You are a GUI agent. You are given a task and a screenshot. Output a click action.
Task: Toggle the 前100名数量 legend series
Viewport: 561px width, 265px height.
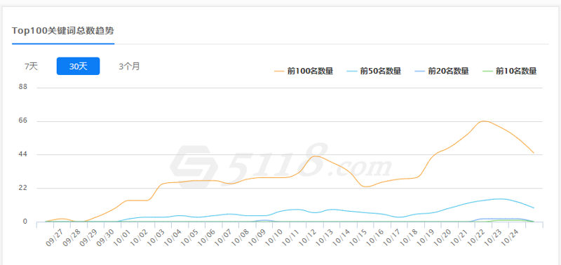(x=304, y=72)
